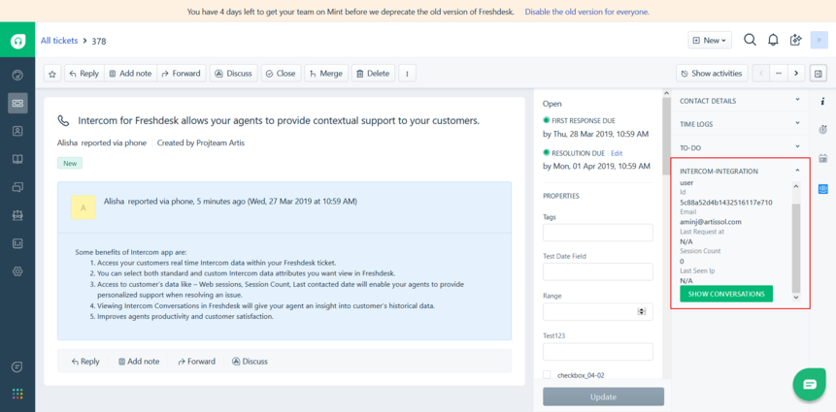
Task: Show ticket activities
Action: (713, 74)
